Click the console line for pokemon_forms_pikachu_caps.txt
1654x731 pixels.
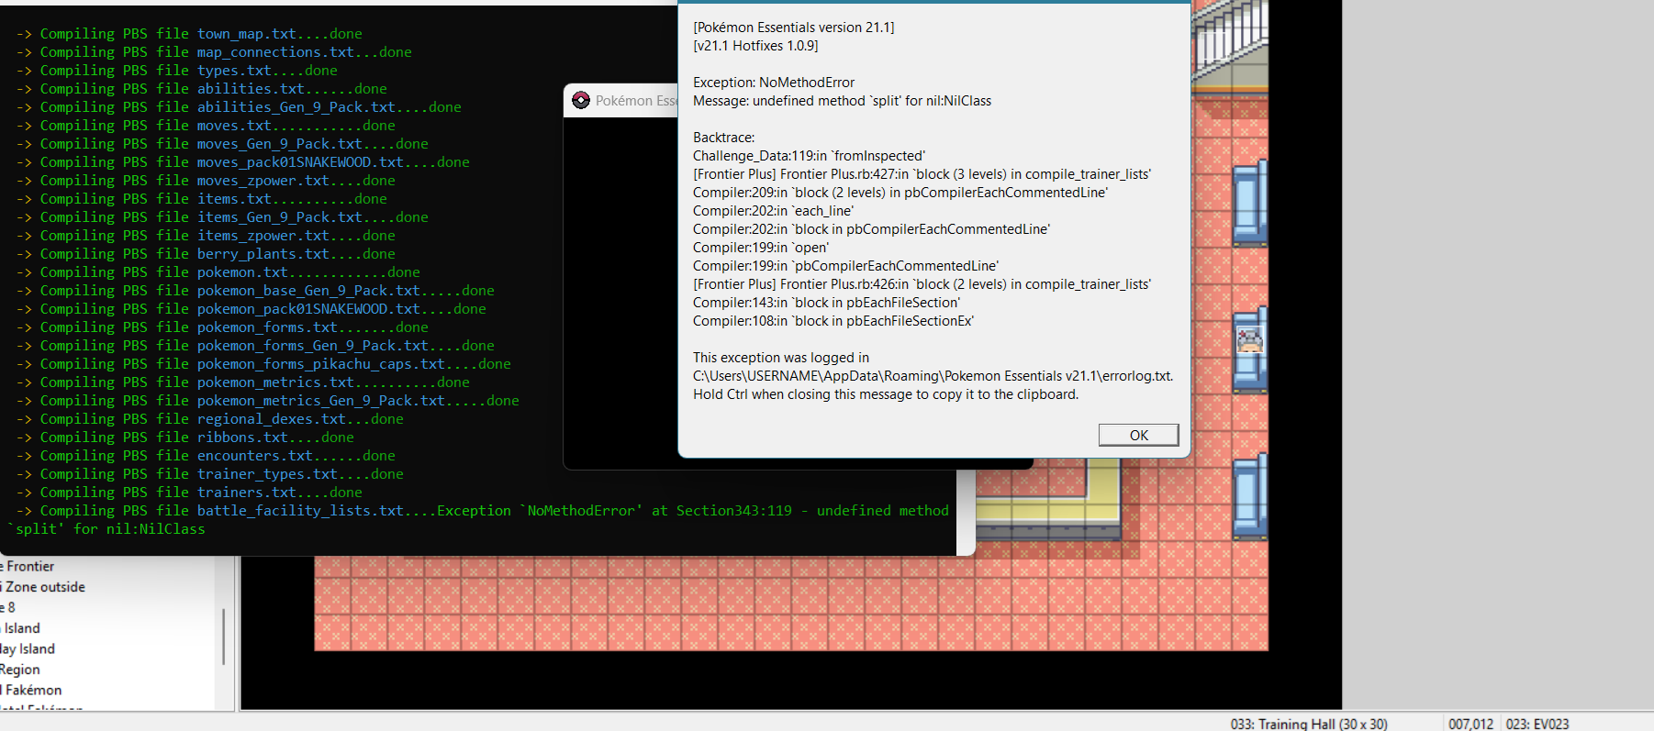pos(263,364)
